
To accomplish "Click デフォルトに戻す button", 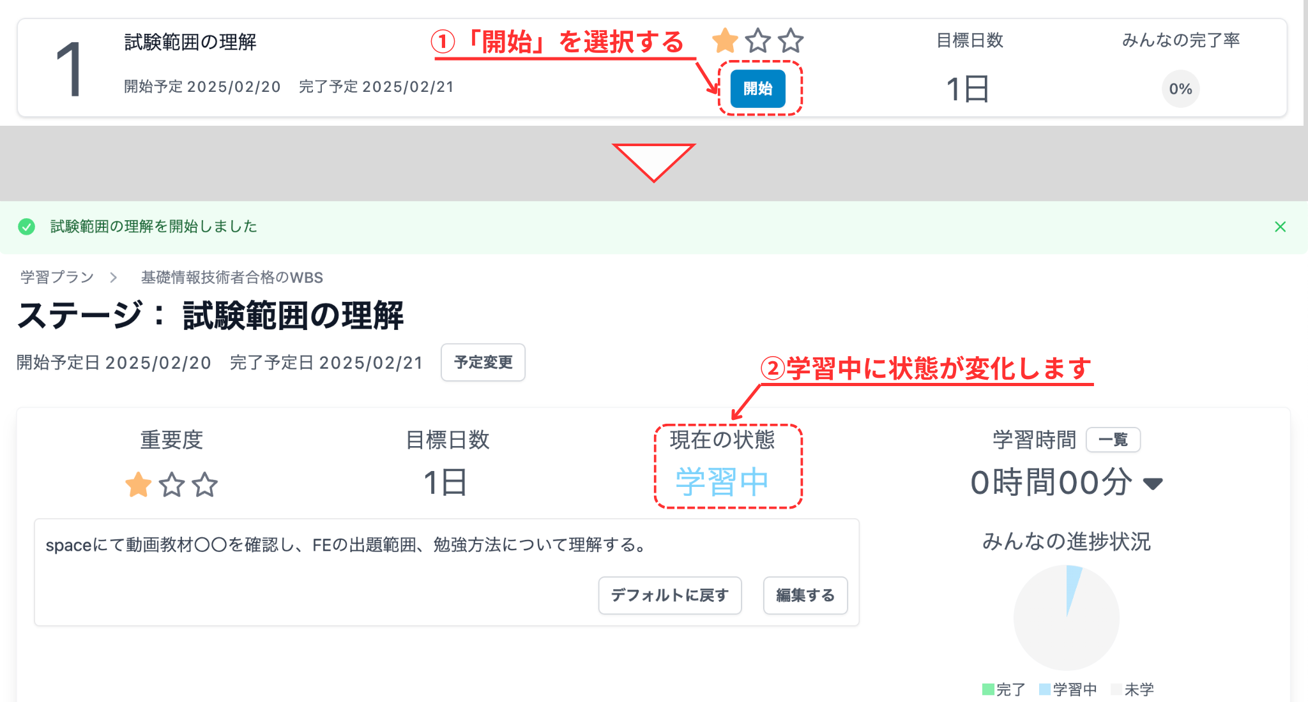I will click(669, 595).
